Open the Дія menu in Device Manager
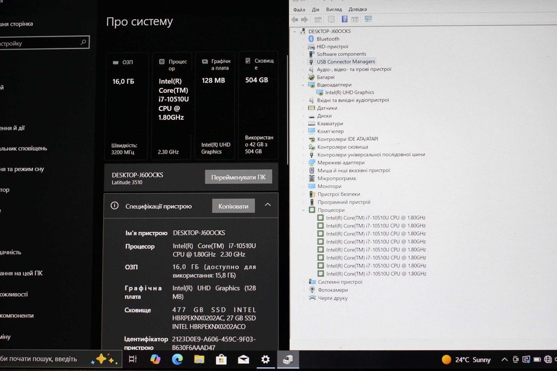This screenshot has width=557, height=371. (315, 9)
